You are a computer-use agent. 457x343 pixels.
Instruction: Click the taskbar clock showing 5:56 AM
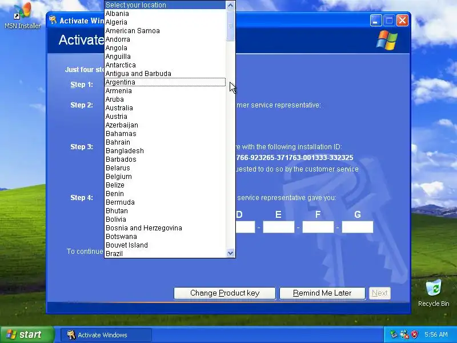(436, 334)
